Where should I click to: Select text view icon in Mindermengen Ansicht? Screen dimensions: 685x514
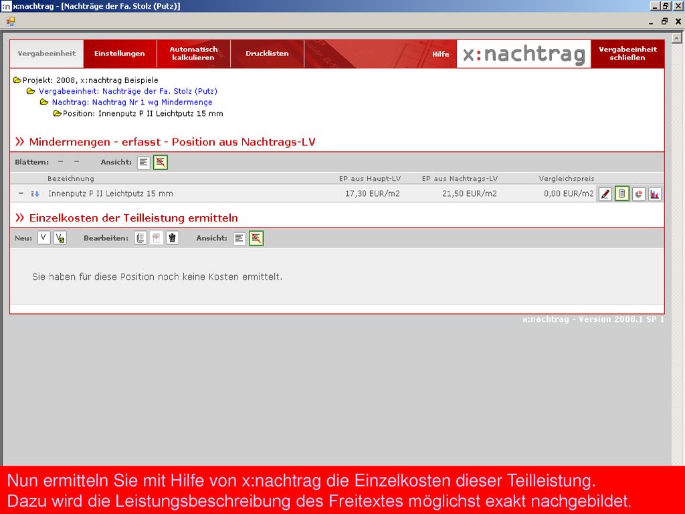click(144, 162)
